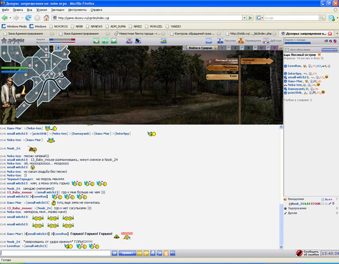Select twilight level IV button
The height and width of the screenshot is (264, 339).
point(261,48)
